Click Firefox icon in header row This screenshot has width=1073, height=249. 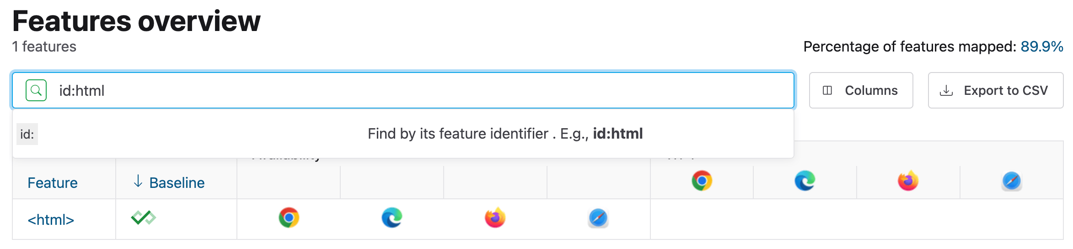(908, 181)
